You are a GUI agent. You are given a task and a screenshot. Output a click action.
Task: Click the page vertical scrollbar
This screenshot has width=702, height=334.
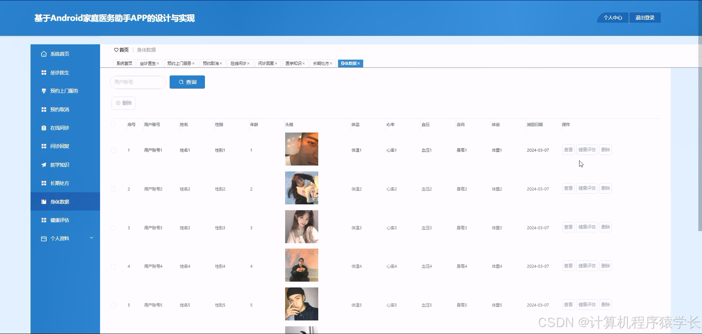point(700,116)
